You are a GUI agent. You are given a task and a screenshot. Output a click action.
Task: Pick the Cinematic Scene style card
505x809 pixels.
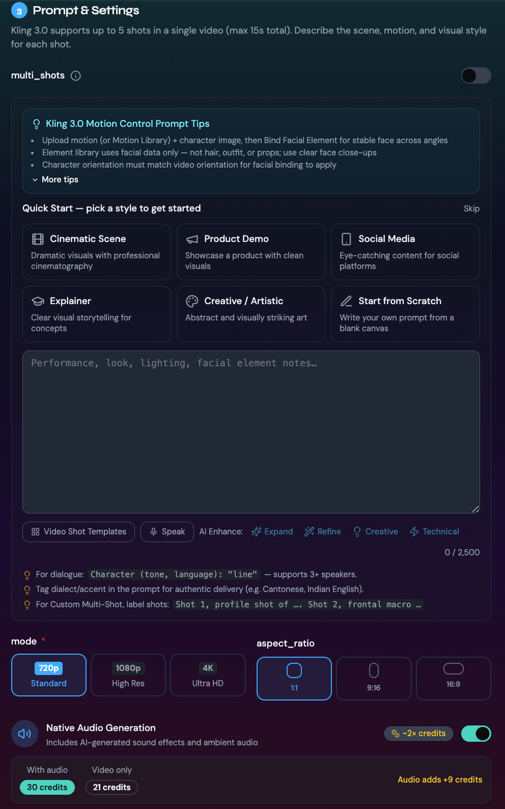97,252
